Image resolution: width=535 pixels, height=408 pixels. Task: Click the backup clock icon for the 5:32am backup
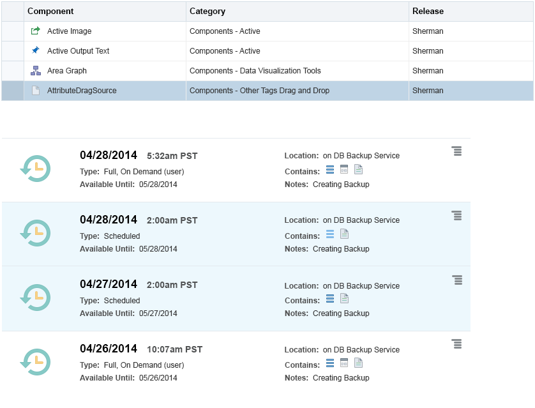tap(35, 169)
